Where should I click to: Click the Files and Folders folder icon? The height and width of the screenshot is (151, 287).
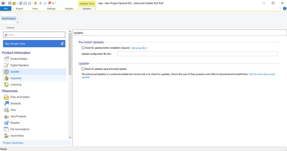click(x=6, y=97)
